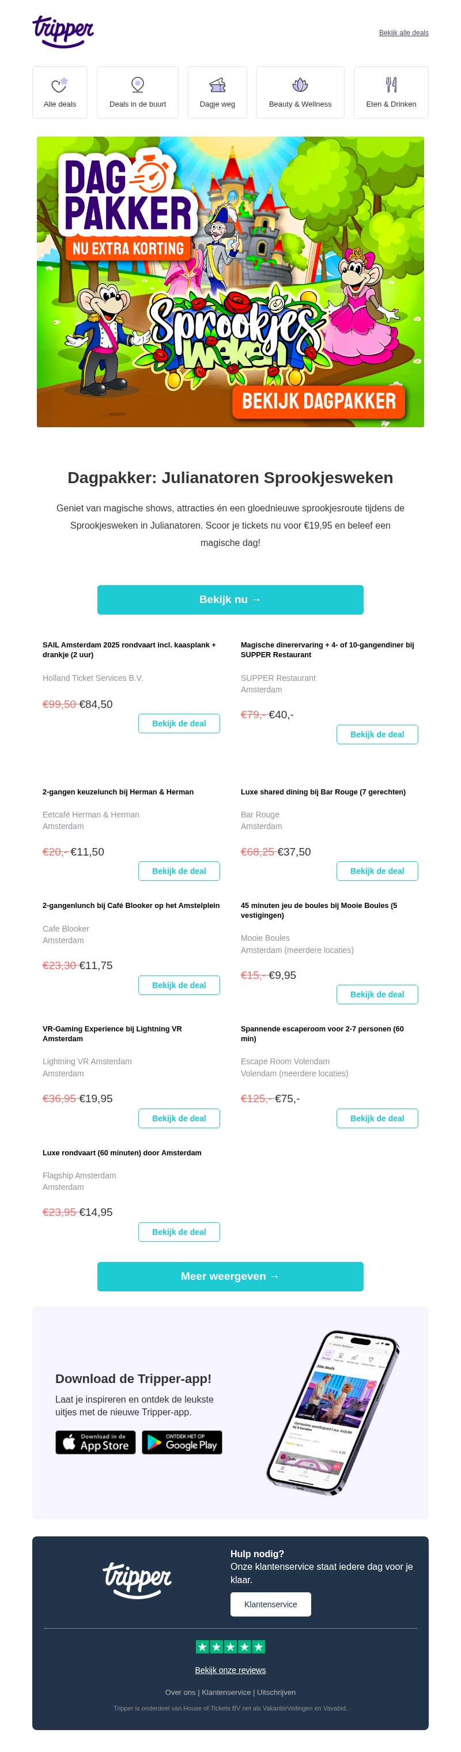Open the Bekijk onze reviews link
Image resolution: width=461 pixels, height=1752 pixels.
(230, 1670)
